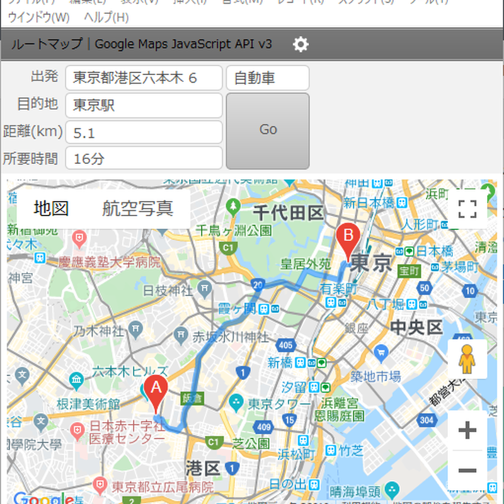The height and width of the screenshot is (504, 504).
Task: Click the 汐留 station label
Action: [x=294, y=387]
